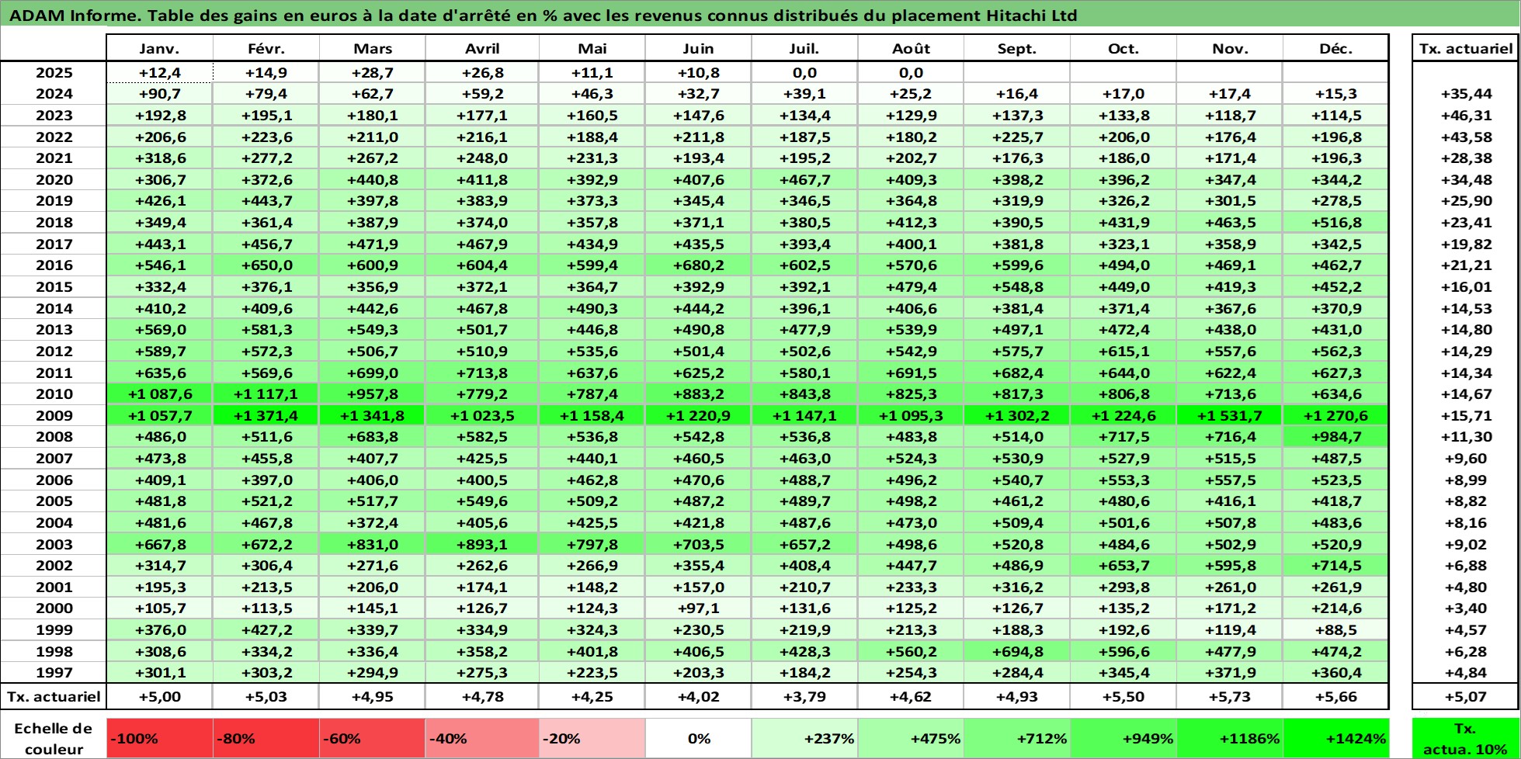Click the Mai column header
Viewport: 1521px width, 759px height.
[x=592, y=48]
